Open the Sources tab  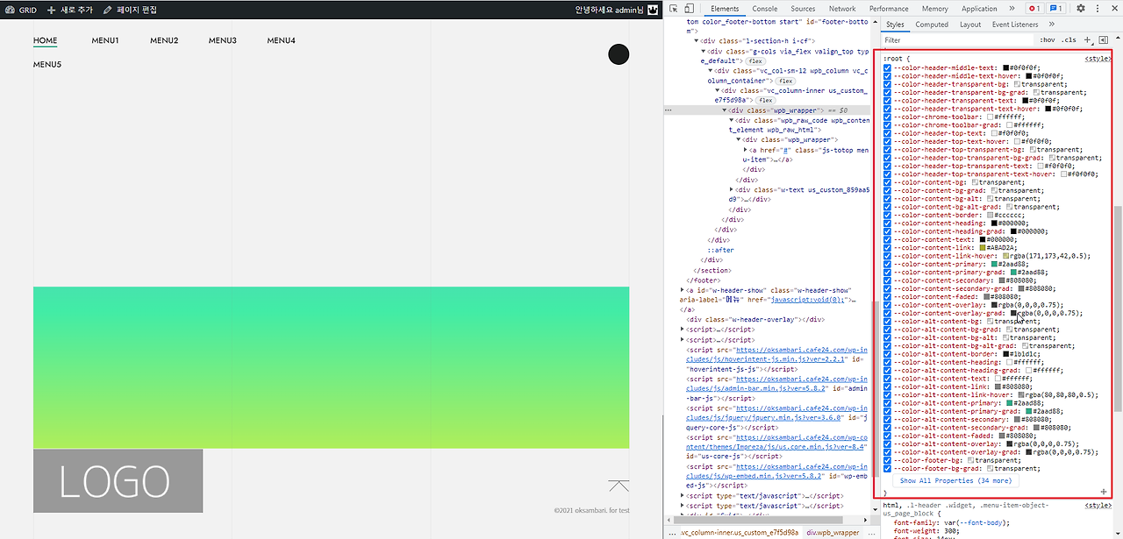(x=803, y=9)
